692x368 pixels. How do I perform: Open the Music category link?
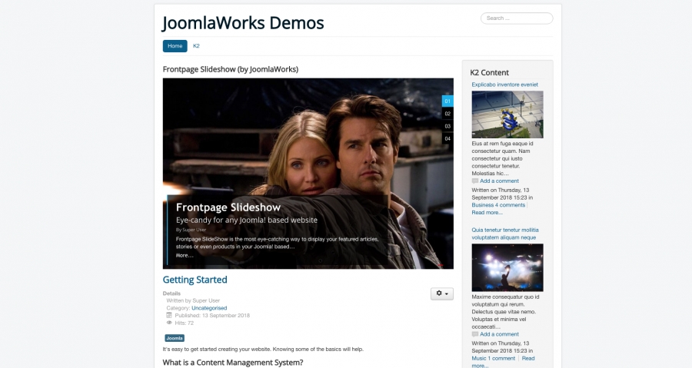click(479, 358)
